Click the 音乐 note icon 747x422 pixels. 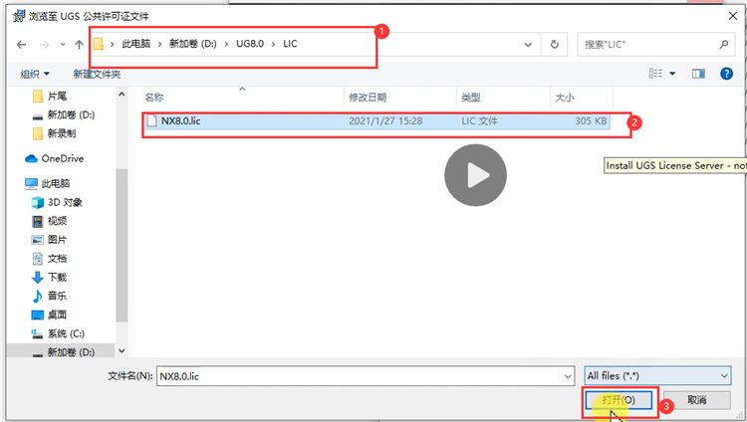coord(37,296)
